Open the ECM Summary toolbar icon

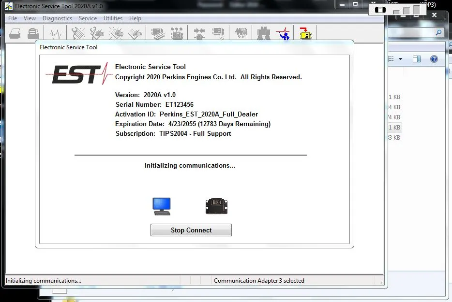tap(158, 33)
